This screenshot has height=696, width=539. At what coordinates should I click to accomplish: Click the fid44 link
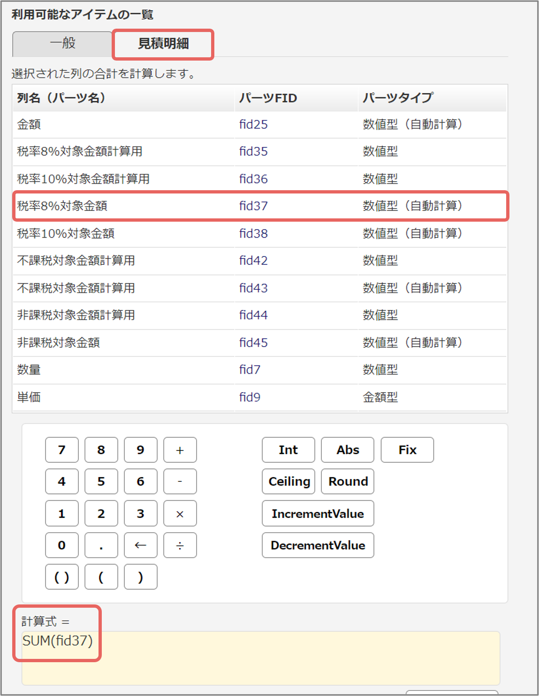[253, 315]
